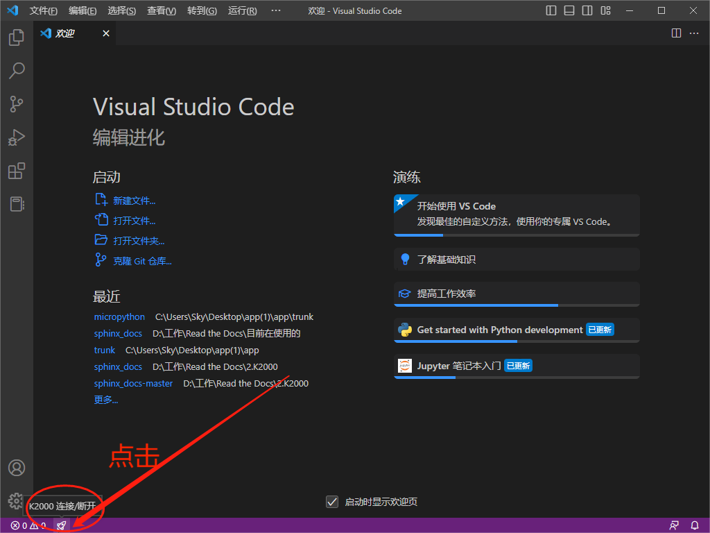The width and height of the screenshot is (710, 533).
Task: Click the 打开文件夹... link
Action: [x=139, y=241]
